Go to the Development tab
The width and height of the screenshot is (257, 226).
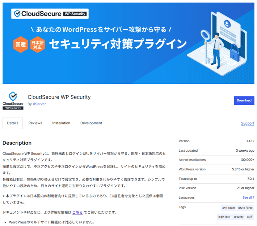point(91,123)
